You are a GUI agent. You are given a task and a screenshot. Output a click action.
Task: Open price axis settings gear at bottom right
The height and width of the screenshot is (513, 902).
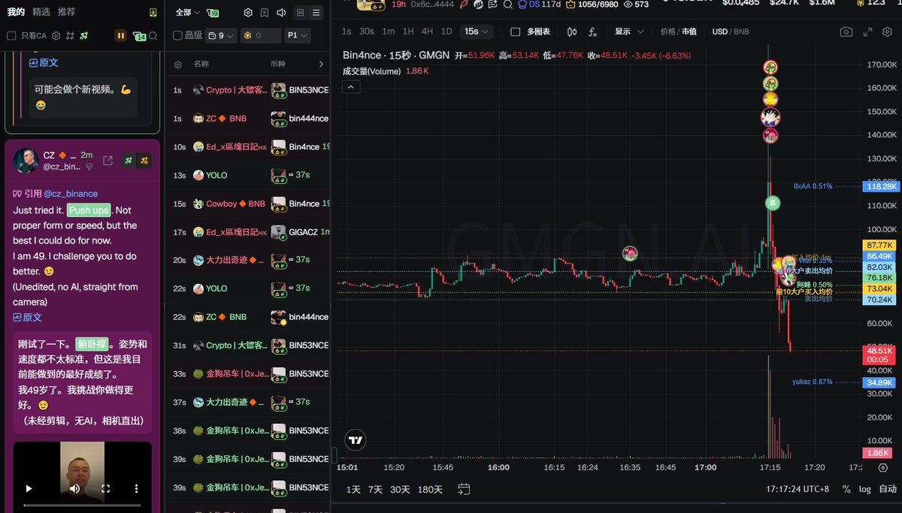(x=882, y=467)
